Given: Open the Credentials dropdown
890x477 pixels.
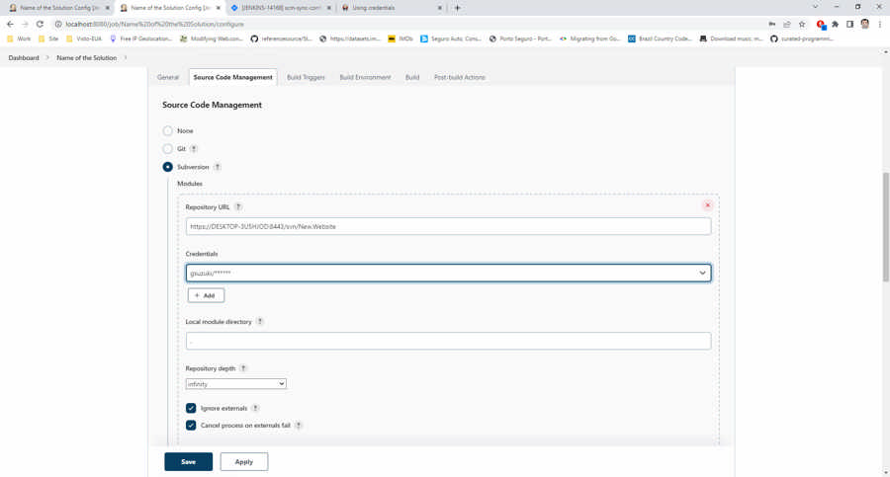Looking at the screenshot, I should pyautogui.click(x=448, y=273).
